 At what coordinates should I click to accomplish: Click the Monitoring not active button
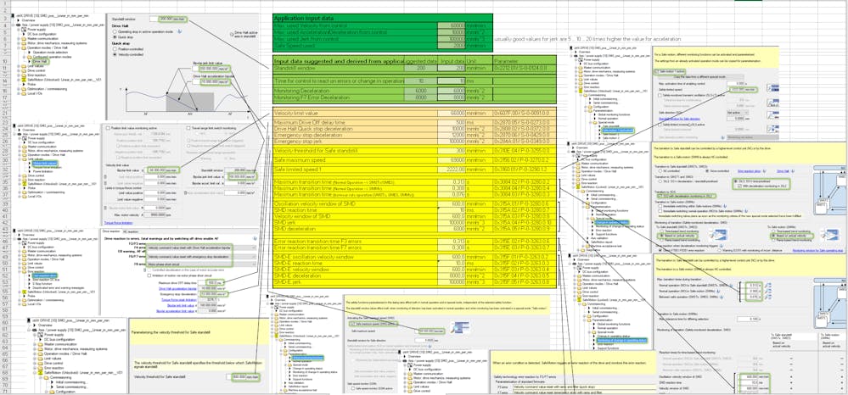pos(753,137)
